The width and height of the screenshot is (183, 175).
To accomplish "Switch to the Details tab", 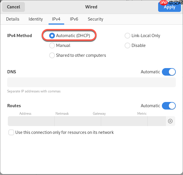I will pos(13,19).
